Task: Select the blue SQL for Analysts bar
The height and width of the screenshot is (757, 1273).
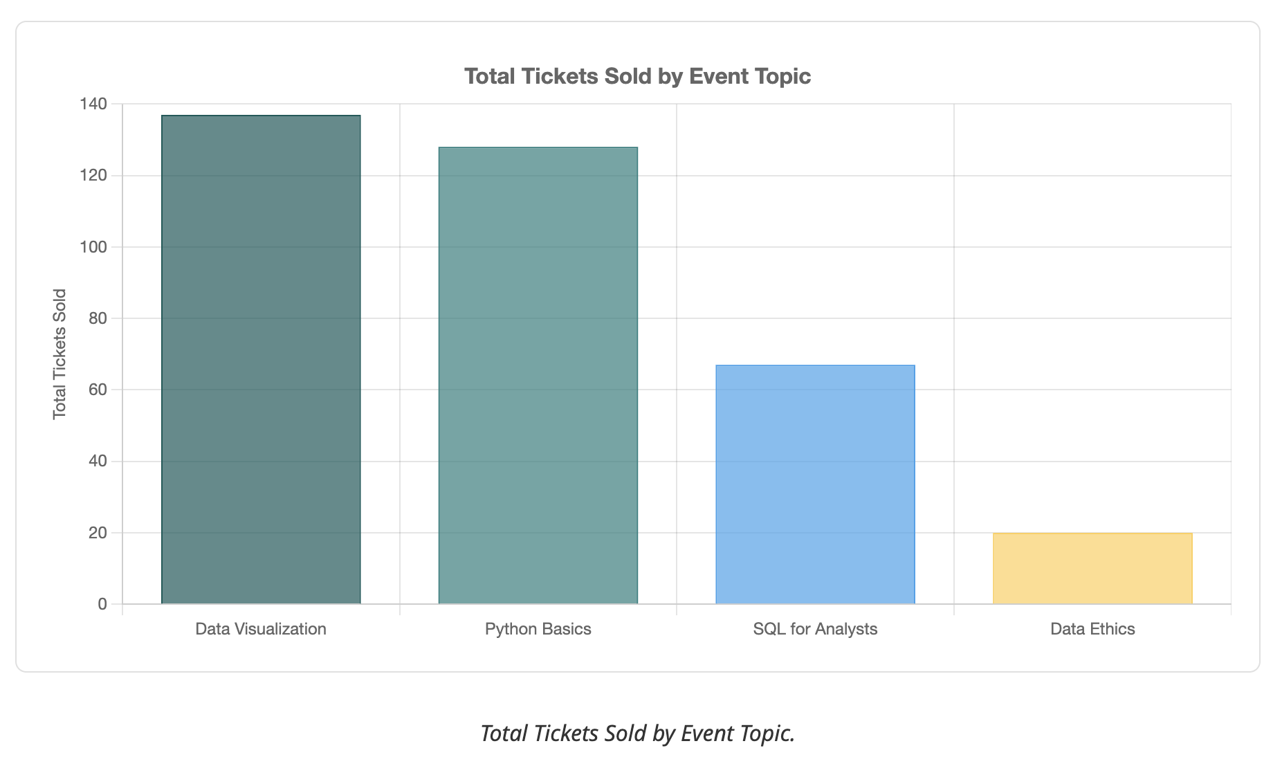Action: 815,484
